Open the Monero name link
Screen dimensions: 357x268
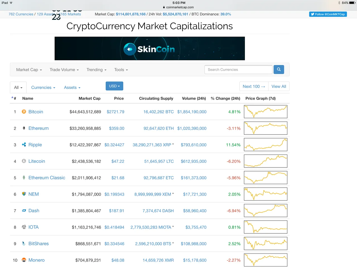coord(37,260)
